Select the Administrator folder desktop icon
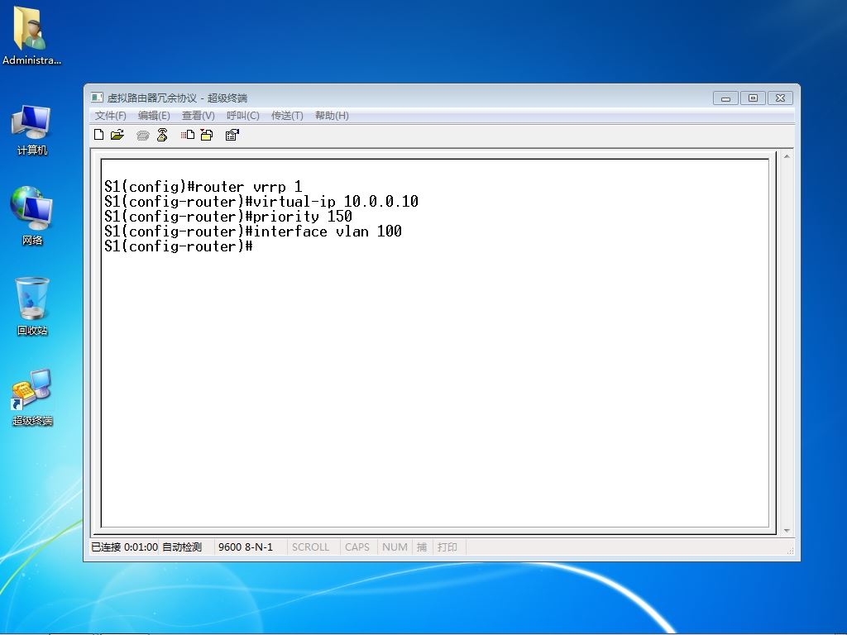Screen dimensions: 847x635 tap(31, 36)
